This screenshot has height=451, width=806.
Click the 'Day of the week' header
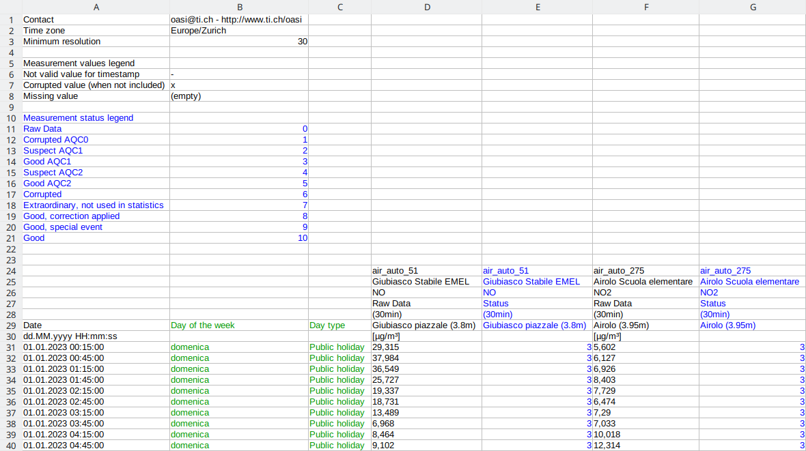click(239, 325)
